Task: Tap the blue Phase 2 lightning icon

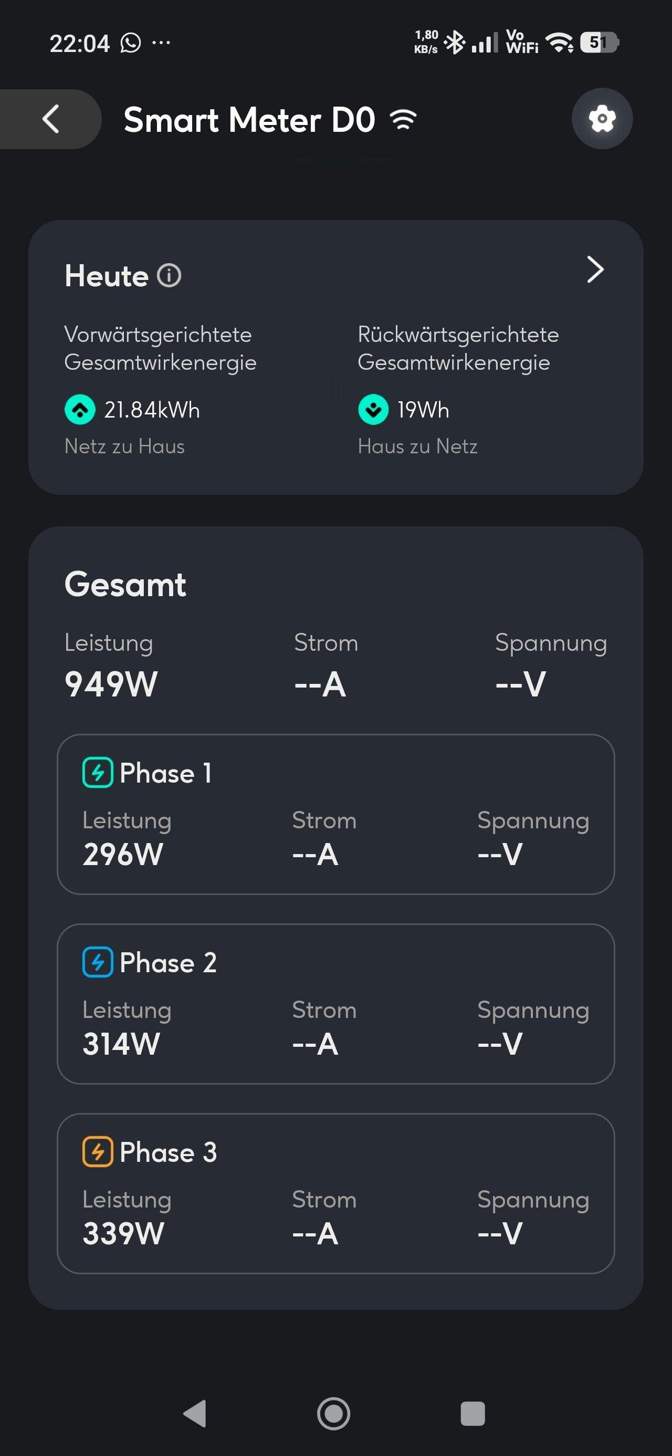Action: click(x=98, y=962)
